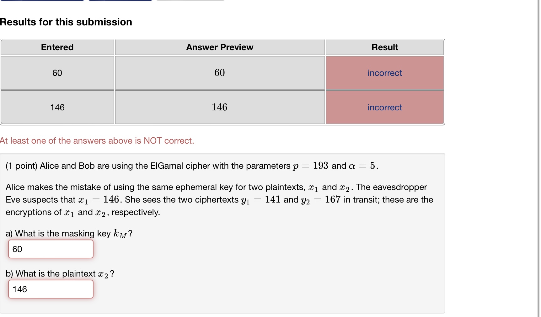Click the Entered cell showing 60
This screenshot has width=541, height=317.
(57, 73)
